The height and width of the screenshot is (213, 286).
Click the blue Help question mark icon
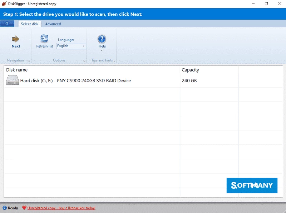102,39
